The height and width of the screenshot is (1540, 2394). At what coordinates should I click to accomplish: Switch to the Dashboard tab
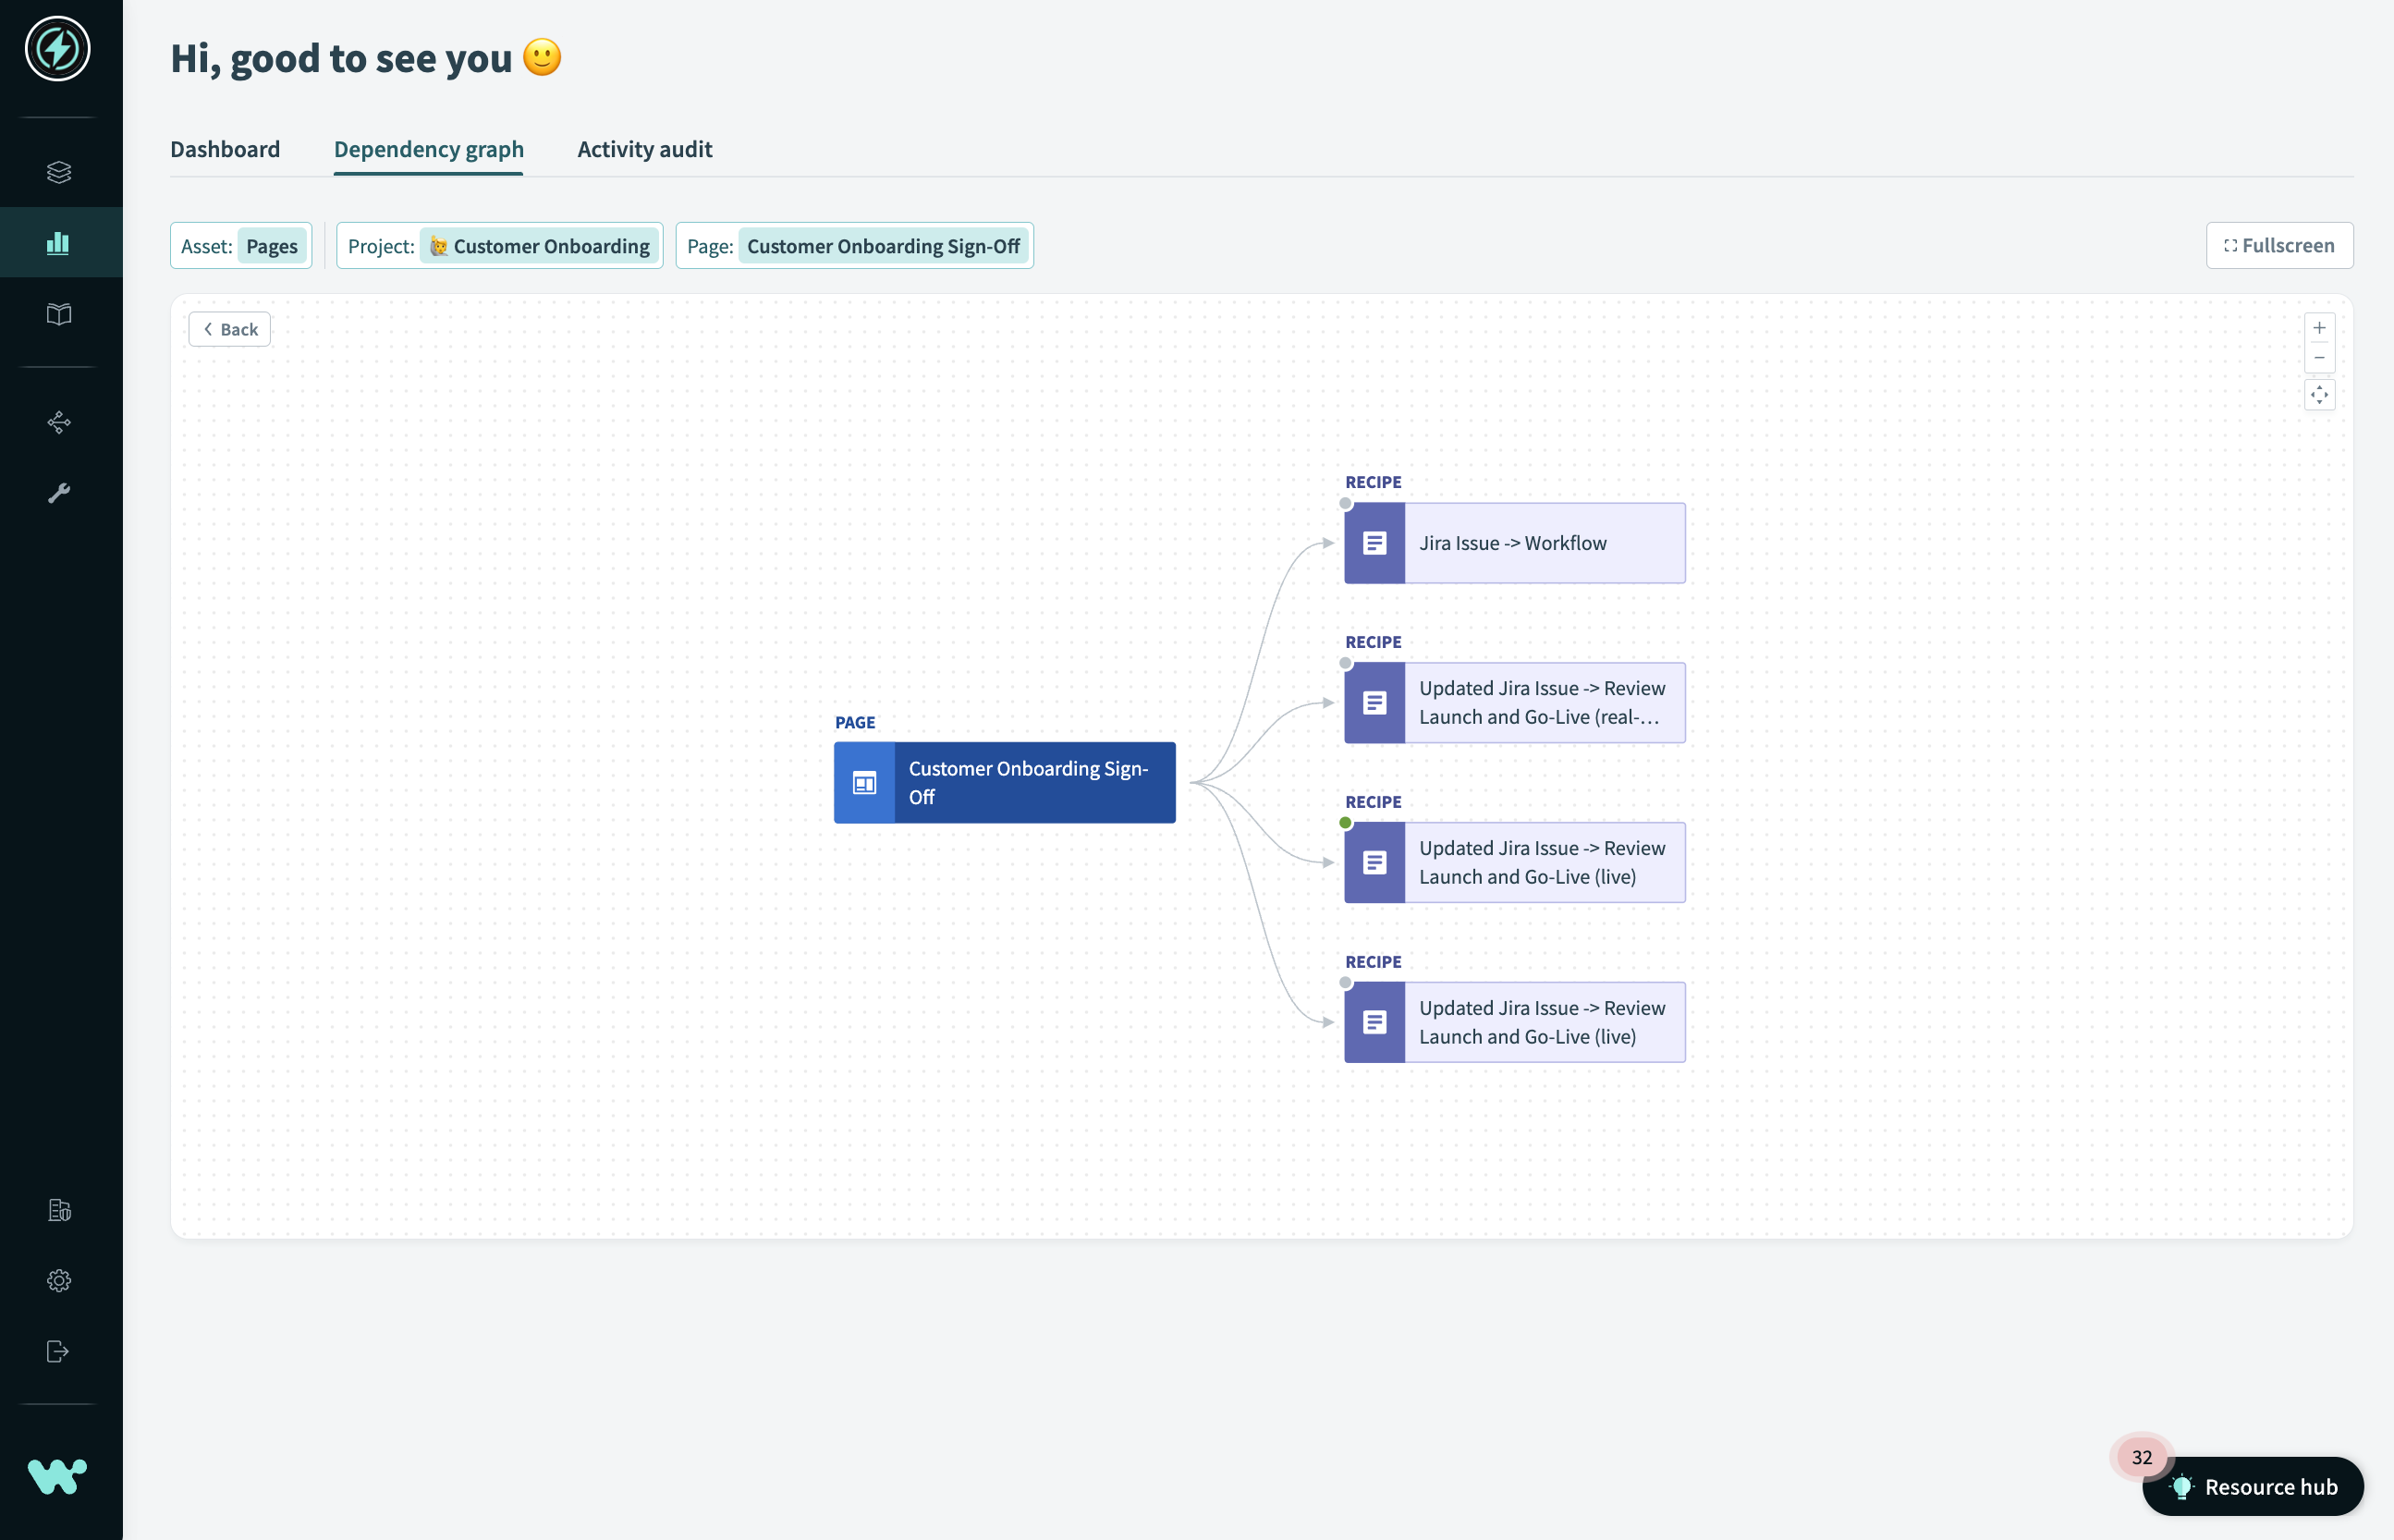tap(225, 149)
